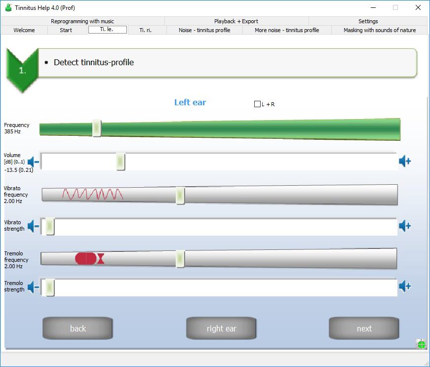
Task: Click the Tremolo frequency slider handle
Action: tap(180, 258)
